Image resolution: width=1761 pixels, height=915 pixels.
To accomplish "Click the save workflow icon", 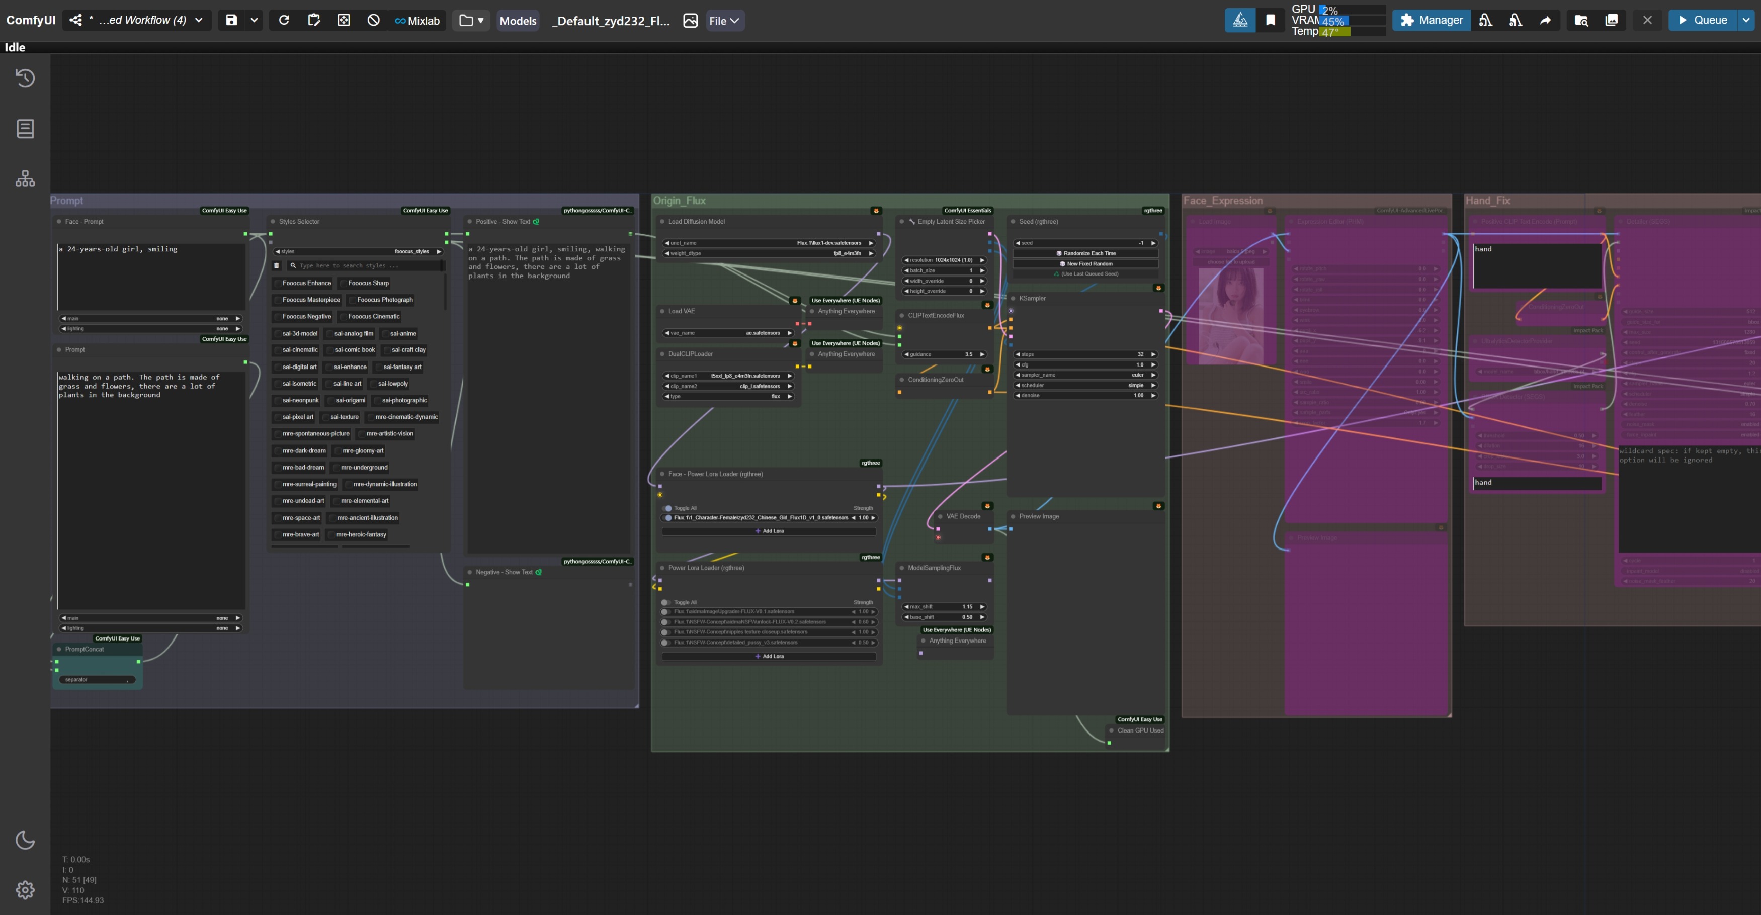I will coord(232,20).
